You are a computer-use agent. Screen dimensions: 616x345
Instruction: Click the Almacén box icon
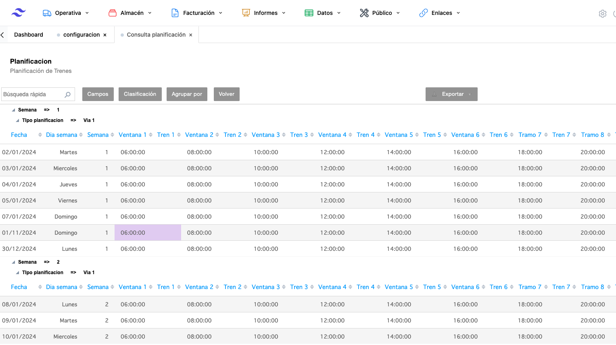(113, 13)
